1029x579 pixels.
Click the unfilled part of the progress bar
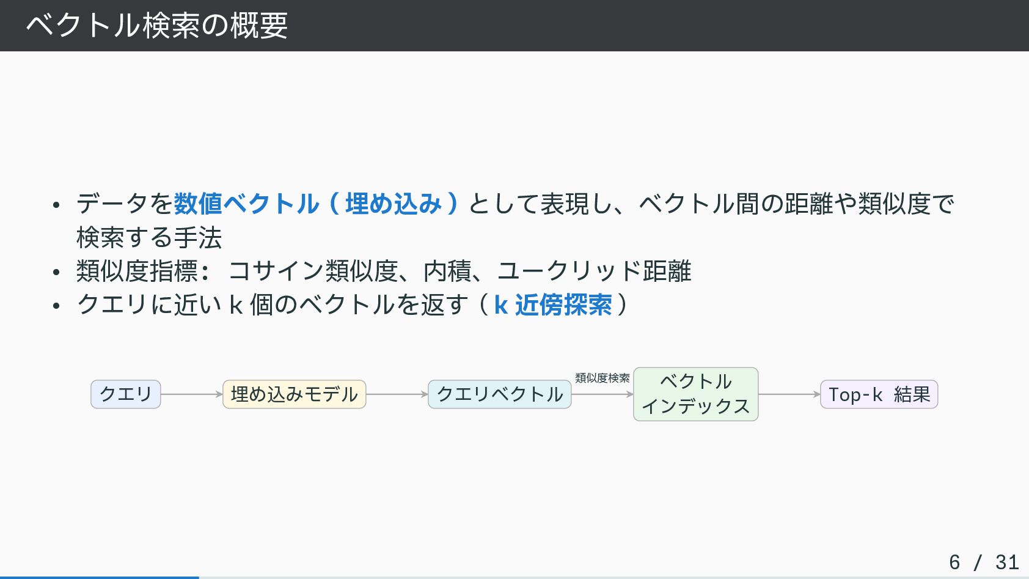coord(611,577)
